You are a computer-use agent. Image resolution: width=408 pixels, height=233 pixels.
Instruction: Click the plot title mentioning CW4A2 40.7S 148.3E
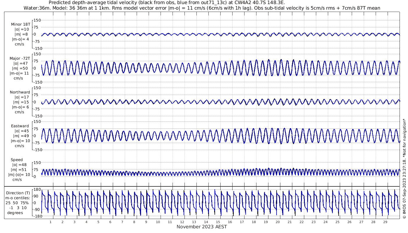pyautogui.click(x=167, y=3)
